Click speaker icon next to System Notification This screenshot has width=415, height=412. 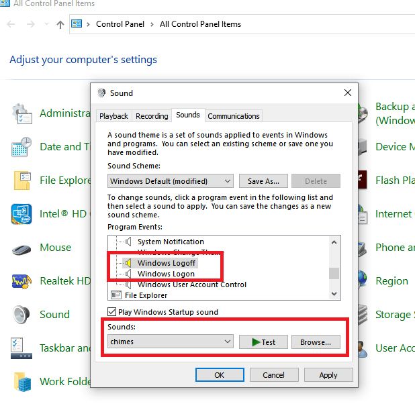(128, 242)
